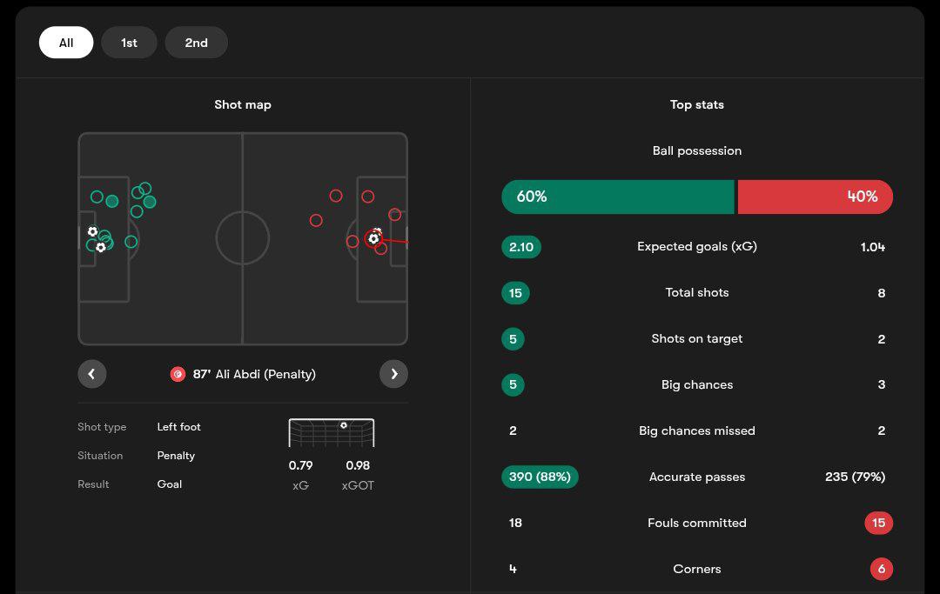Click the Top stats heading
This screenshot has width=940, height=594.
point(696,104)
